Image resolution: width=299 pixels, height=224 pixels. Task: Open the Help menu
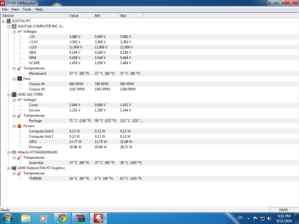point(39,9)
